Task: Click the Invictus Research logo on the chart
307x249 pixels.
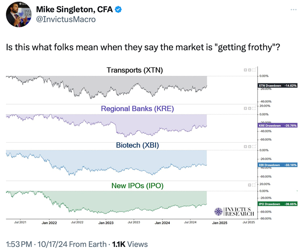Action: coord(235,211)
